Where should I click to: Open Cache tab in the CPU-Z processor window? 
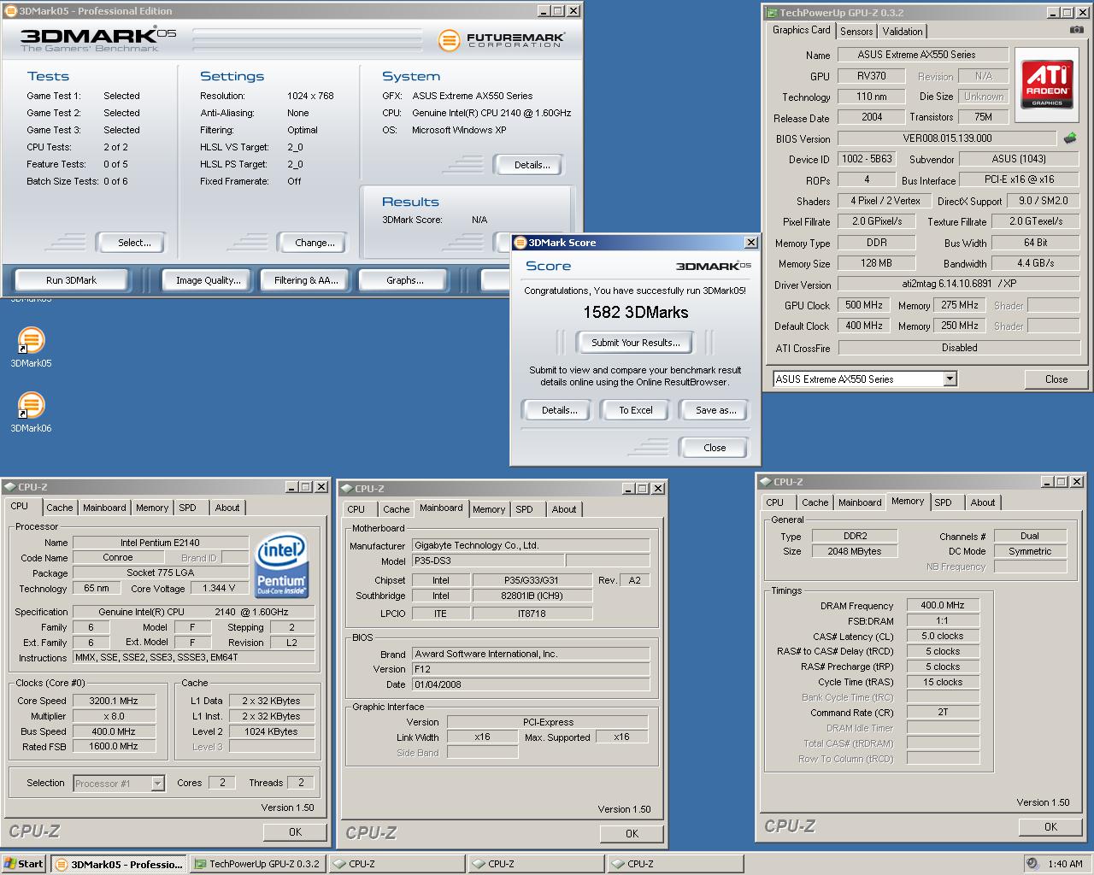coord(60,508)
